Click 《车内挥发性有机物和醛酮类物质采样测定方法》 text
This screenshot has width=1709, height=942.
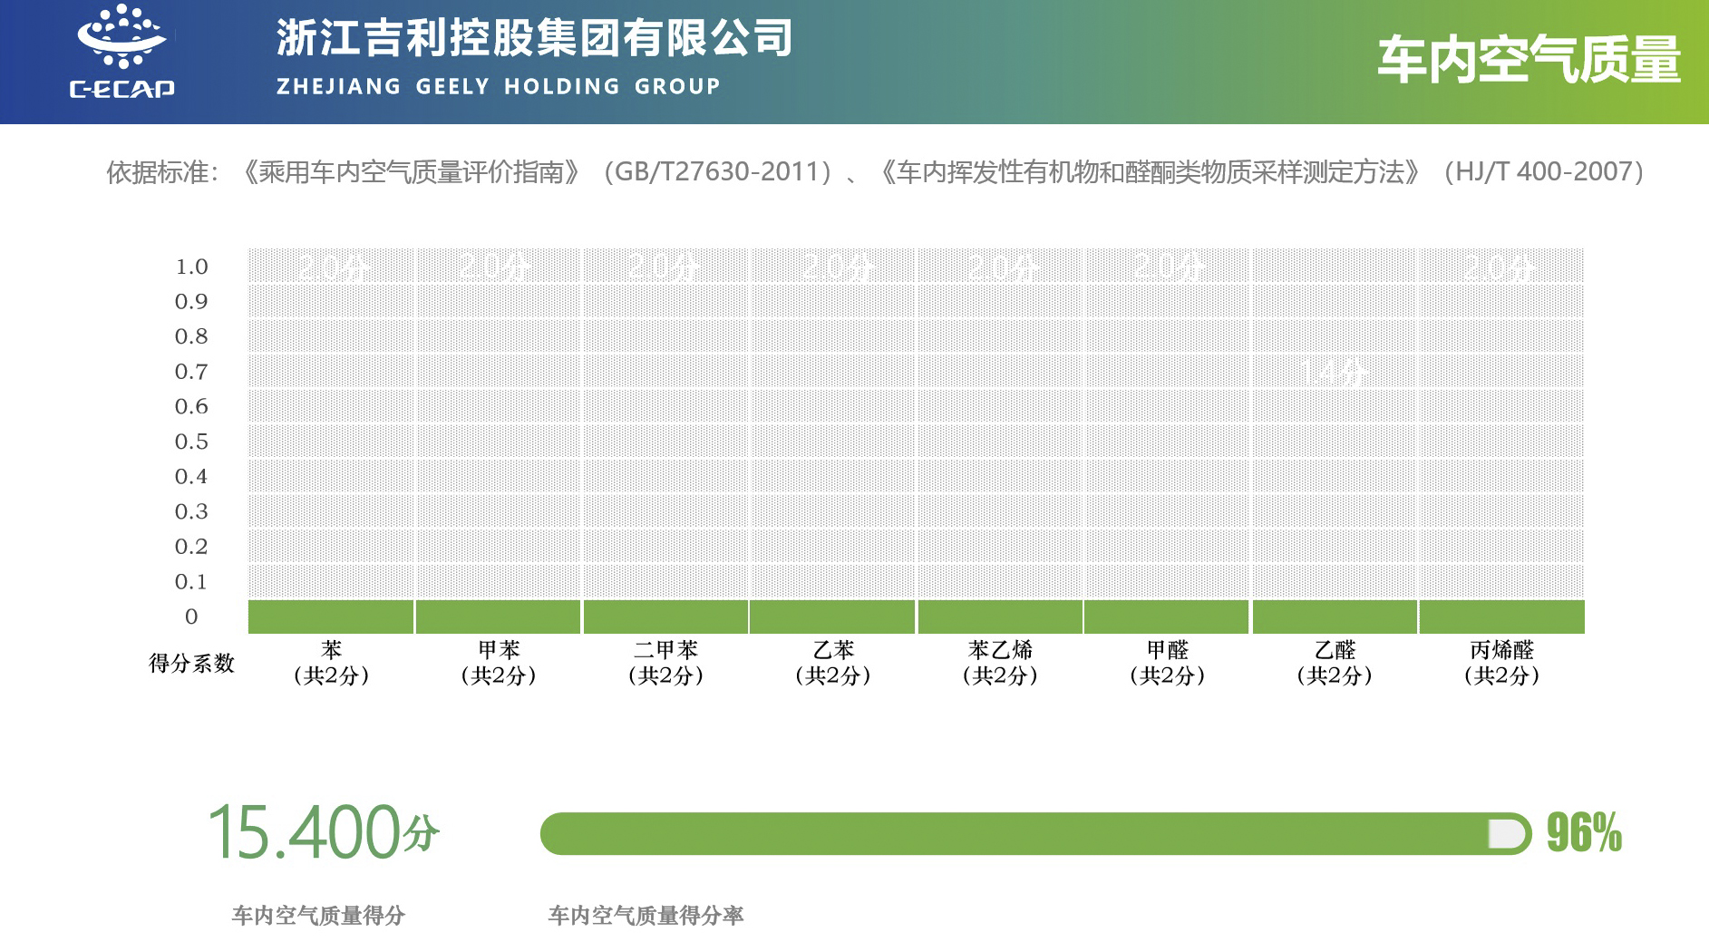1150,171
